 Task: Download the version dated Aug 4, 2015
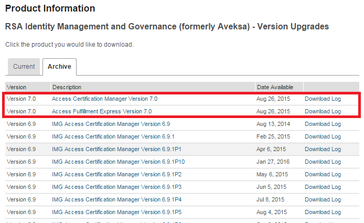pos(317,212)
